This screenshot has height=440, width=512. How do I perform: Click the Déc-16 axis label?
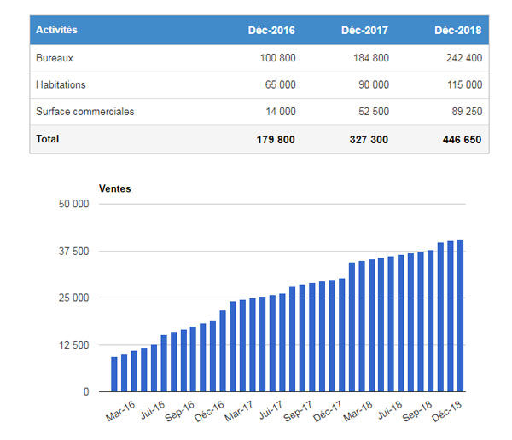(x=209, y=411)
